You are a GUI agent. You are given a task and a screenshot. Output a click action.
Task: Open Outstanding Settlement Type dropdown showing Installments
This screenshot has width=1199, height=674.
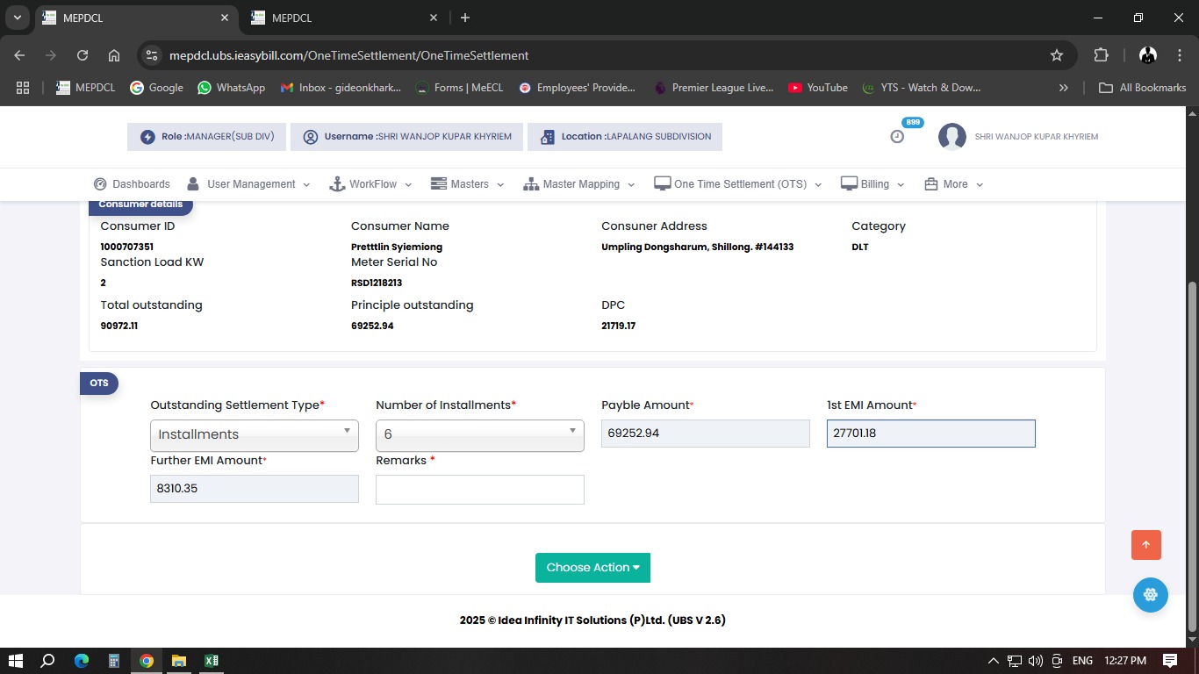[x=255, y=434]
